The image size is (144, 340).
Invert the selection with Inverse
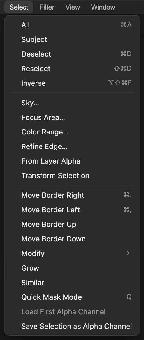(72, 83)
